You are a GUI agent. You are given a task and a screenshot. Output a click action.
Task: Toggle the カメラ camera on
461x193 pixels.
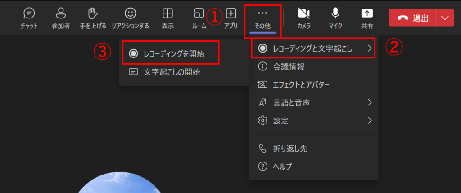click(x=304, y=18)
